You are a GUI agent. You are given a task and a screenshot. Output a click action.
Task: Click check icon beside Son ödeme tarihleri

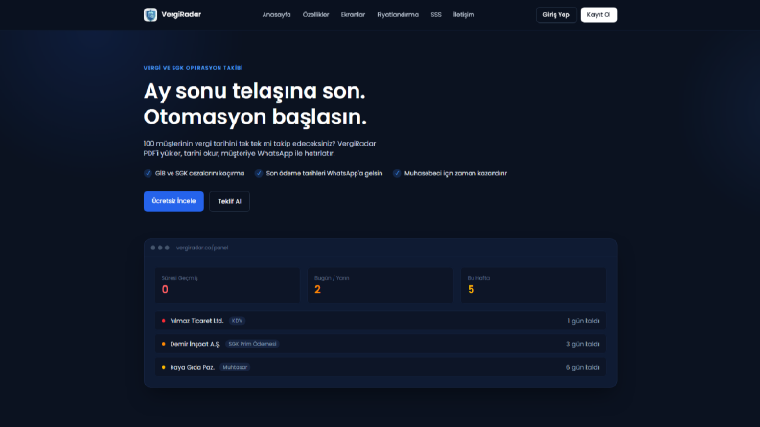point(259,173)
